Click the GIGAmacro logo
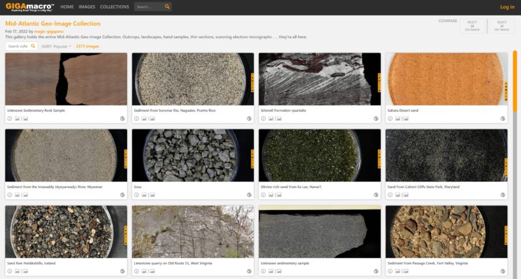521x279 pixels. pyautogui.click(x=31, y=7)
